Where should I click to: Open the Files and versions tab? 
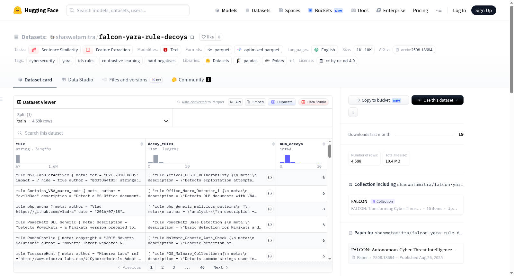(x=132, y=79)
